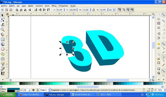The image size is (166, 97).
Task: Select the Node edit tool
Action: (3, 20)
